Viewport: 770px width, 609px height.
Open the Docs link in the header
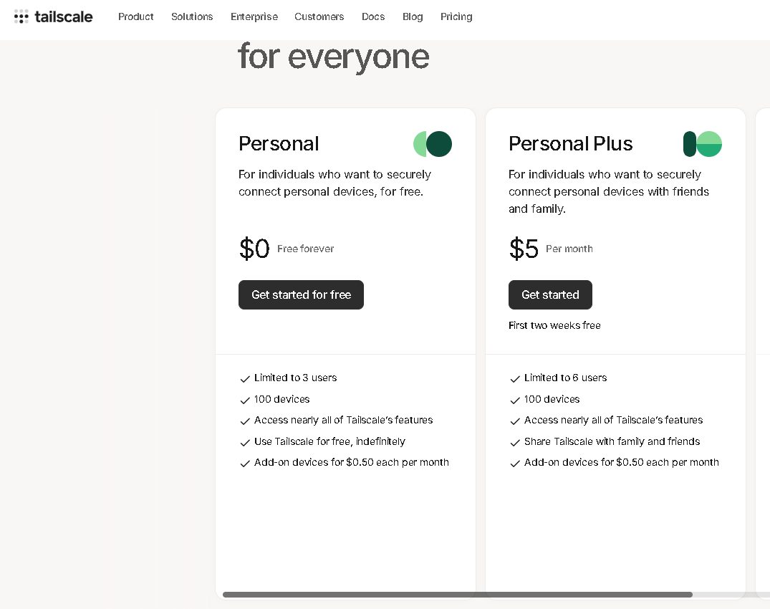(373, 16)
